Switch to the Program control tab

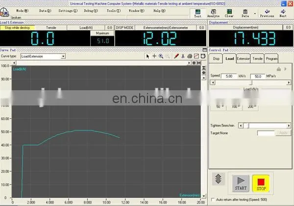271,59
